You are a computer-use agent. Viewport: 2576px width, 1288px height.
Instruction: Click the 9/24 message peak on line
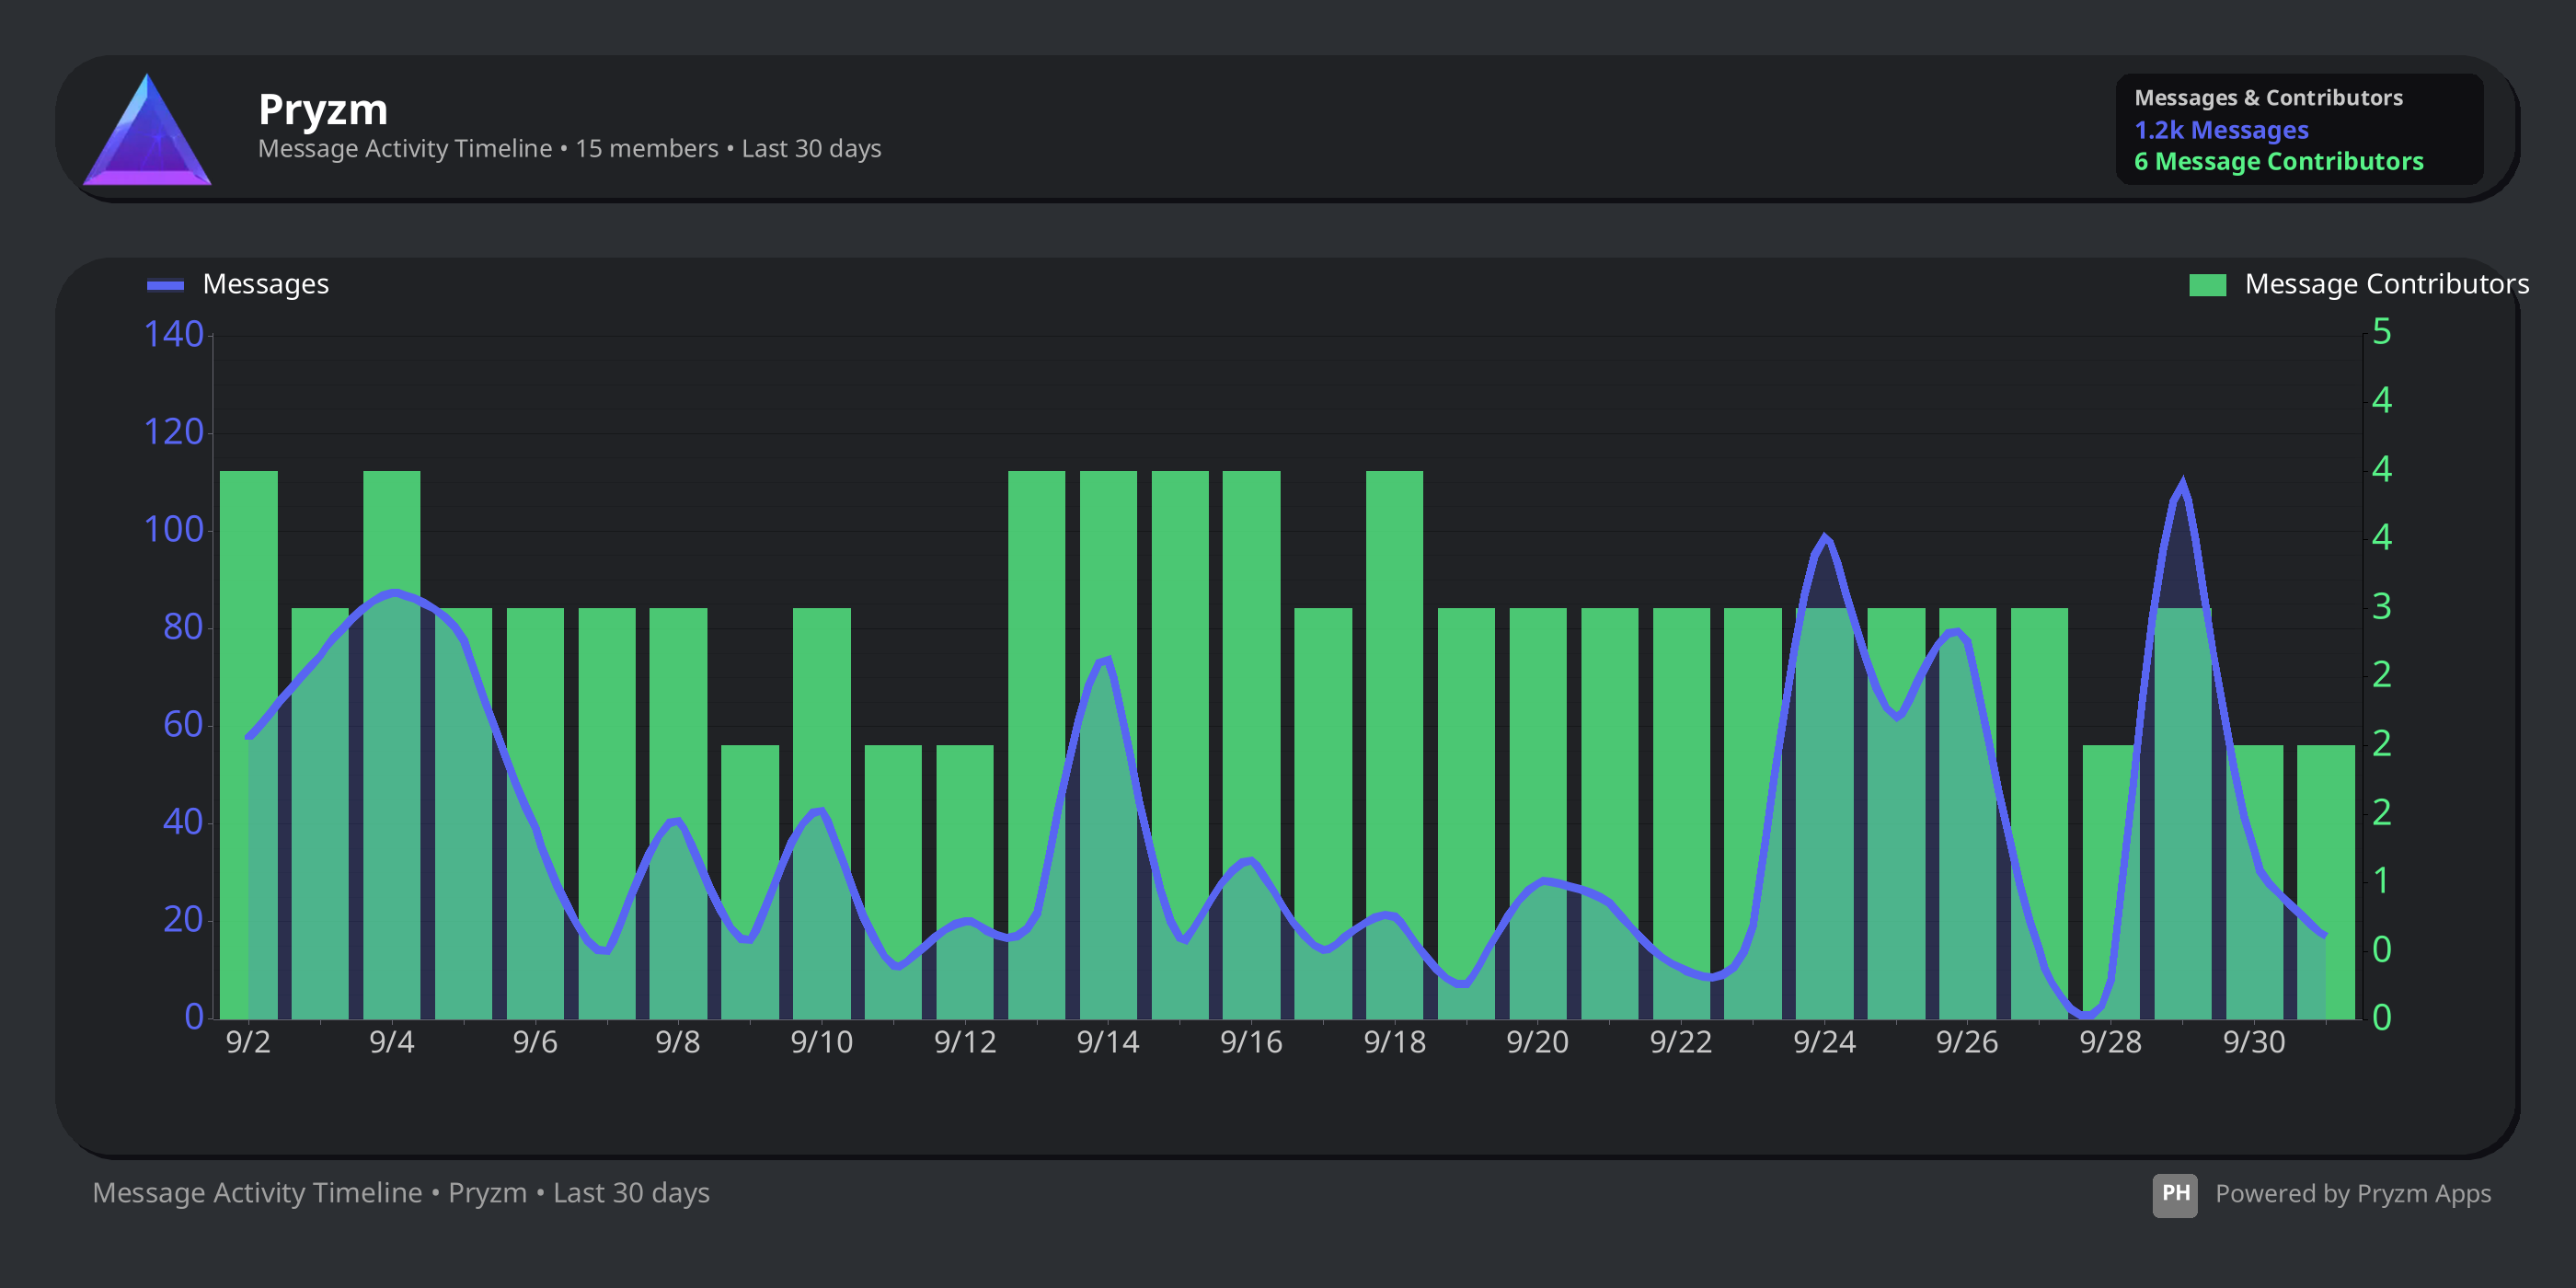coord(1825,538)
